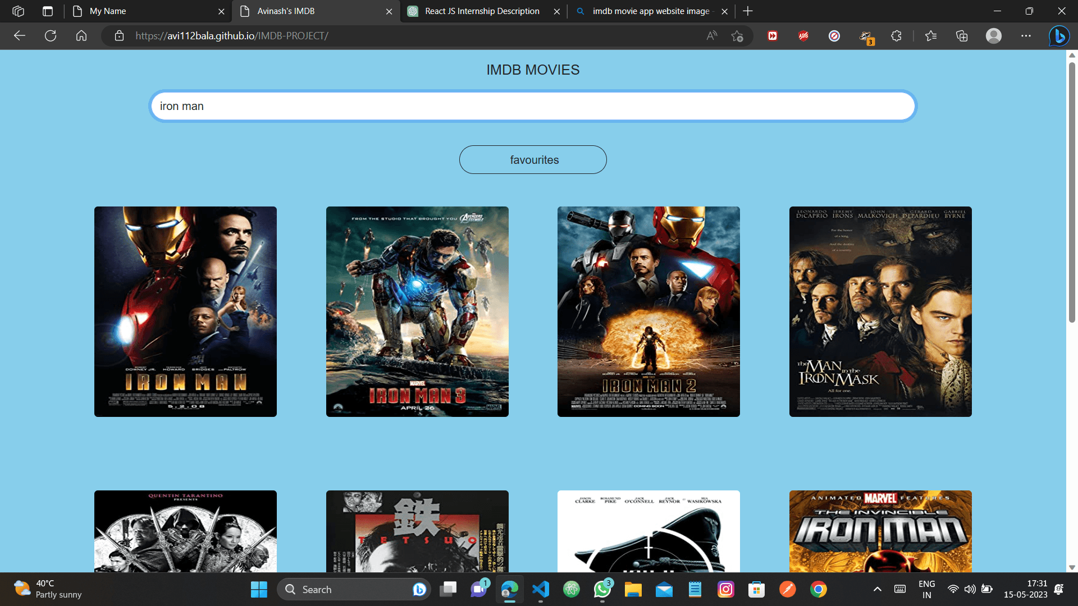Screen dimensions: 1078x606
Task: Add this page to favorites star icon
Action: click(x=737, y=36)
